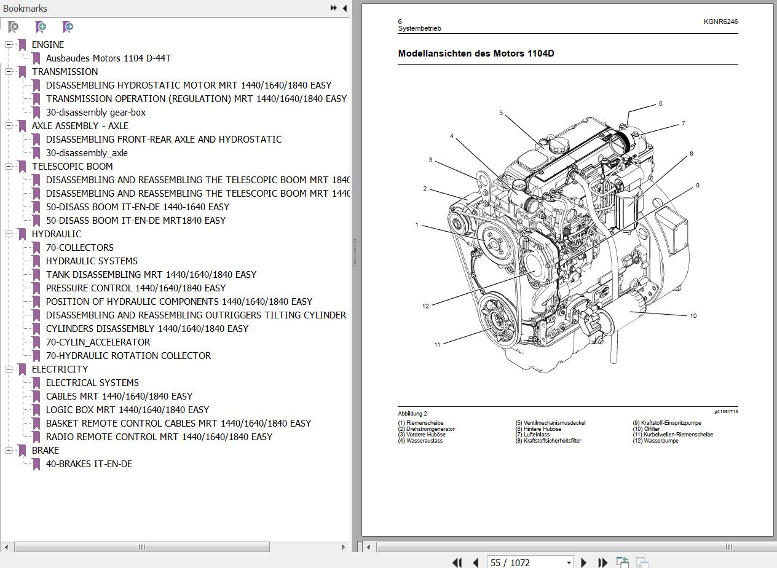Go to the next page
The width and height of the screenshot is (777, 568).
pos(583,562)
